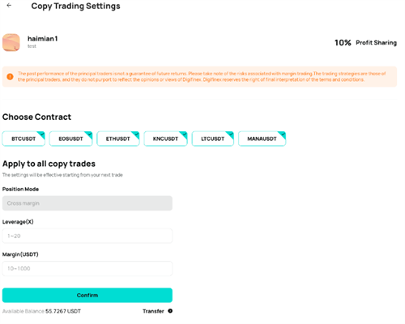405x324 pixels.
Task: Click the 10% Profit Sharing label
Action: click(366, 43)
